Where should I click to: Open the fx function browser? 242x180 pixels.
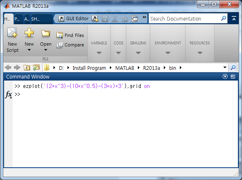click(x=9, y=95)
